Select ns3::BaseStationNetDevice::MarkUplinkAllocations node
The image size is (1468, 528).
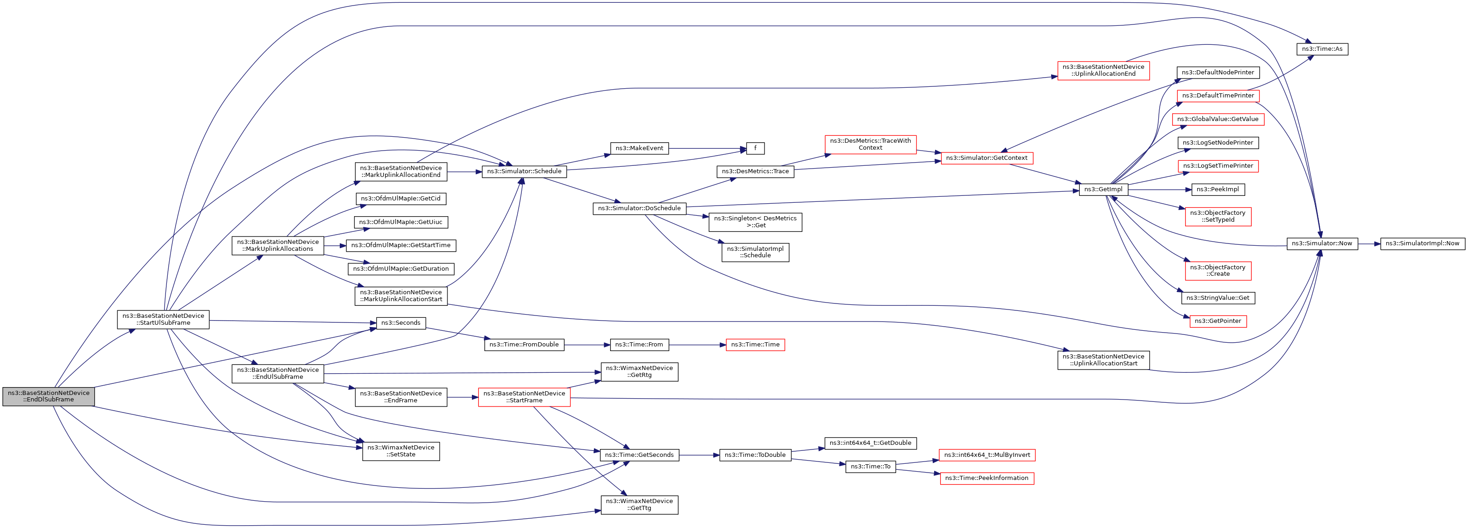[x=278, y=245]
